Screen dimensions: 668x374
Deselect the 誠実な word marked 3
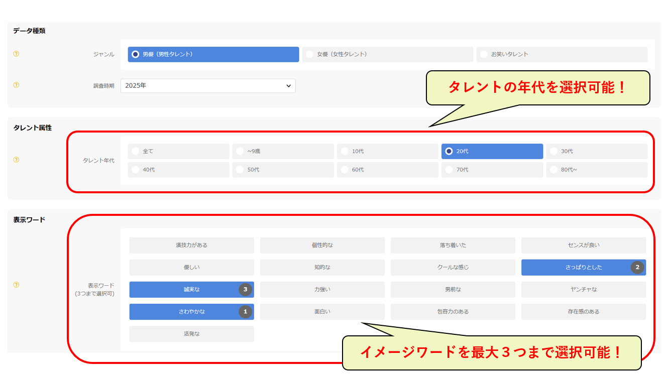(191, 290)
